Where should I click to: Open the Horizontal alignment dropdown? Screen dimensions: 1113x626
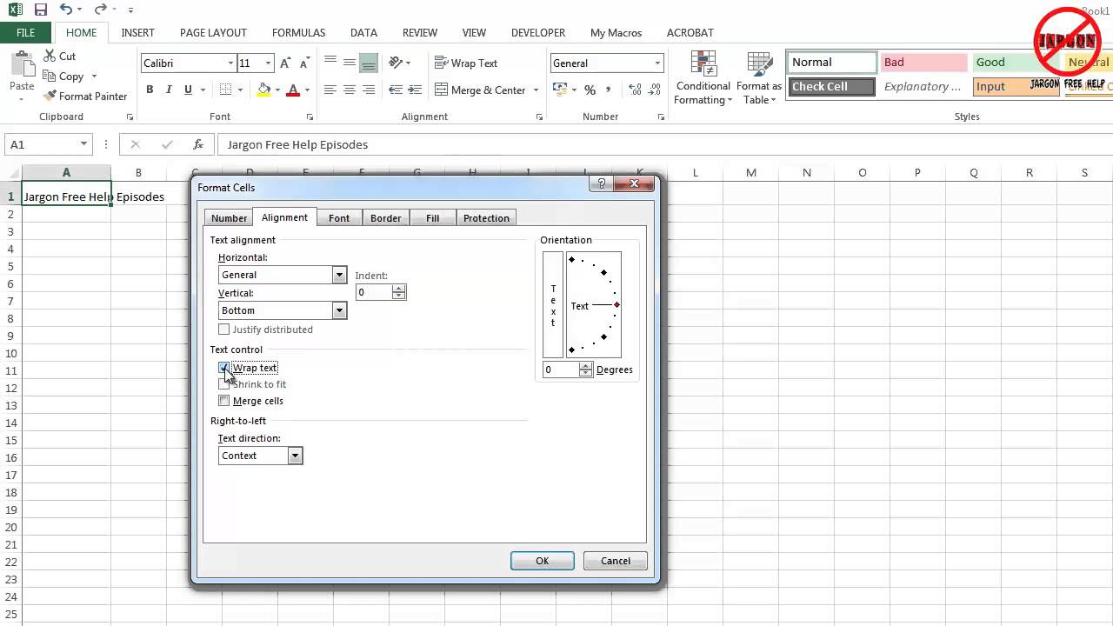point(340,275)
